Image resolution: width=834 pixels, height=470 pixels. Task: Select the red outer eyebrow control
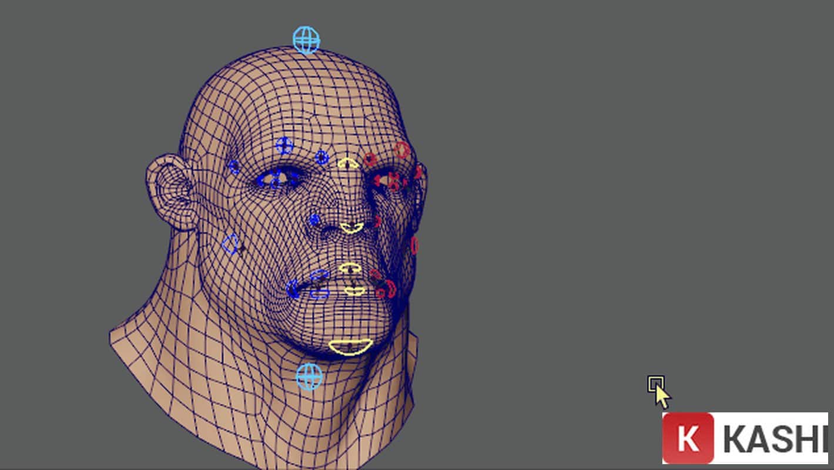pyautogui.click(x=402, y=150)
